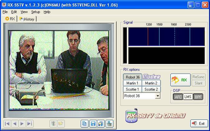This screenshot has width=210, height=131.
Task: Open the Setup menu
Action: point(36,12)
